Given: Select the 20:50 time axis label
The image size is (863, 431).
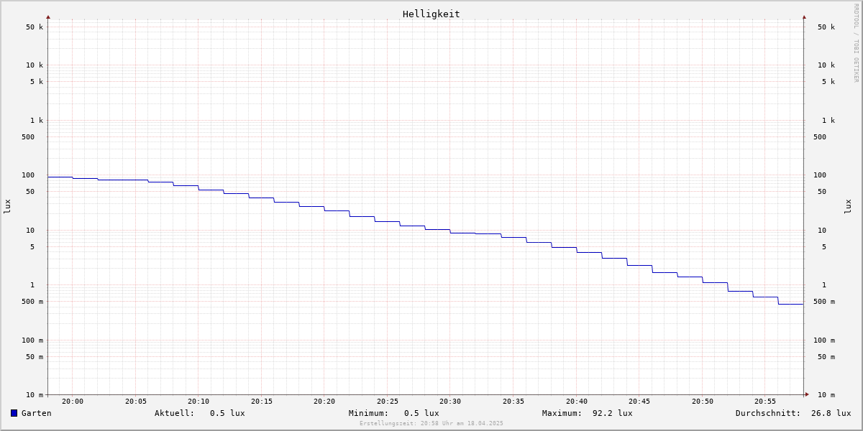Looking at the screenshot, I should 703,402.
